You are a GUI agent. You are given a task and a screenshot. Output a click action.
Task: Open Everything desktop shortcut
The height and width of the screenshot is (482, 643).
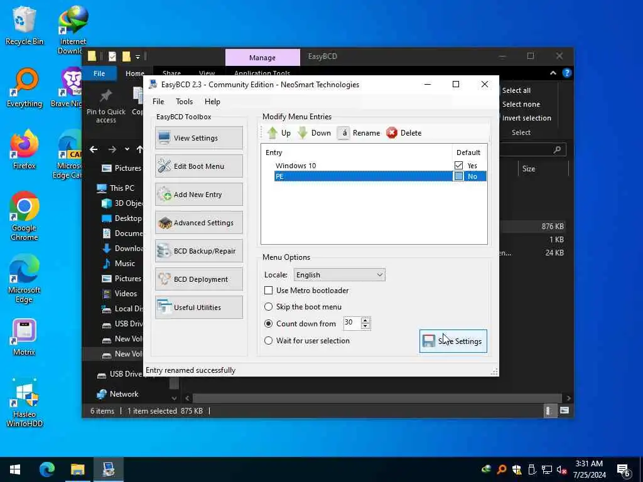pos(24,88)
